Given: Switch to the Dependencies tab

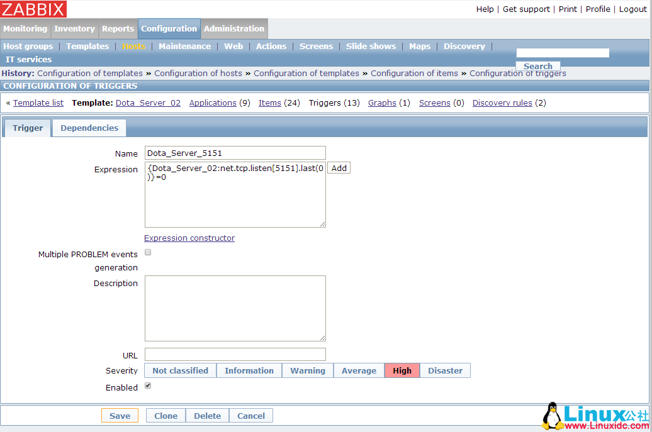Looking at the screenshot, I should [x=89, y=128].
